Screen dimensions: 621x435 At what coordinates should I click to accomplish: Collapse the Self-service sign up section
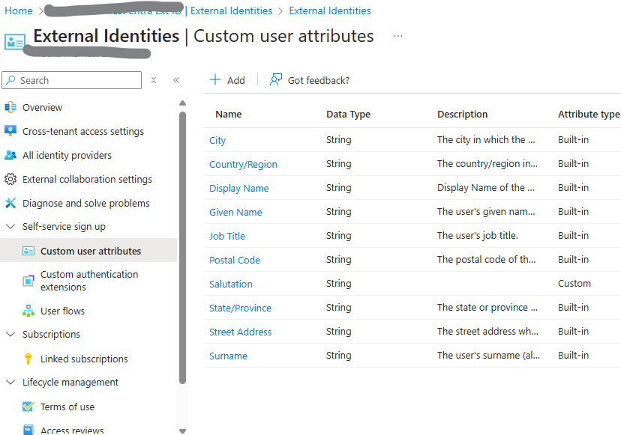[10, 227]
